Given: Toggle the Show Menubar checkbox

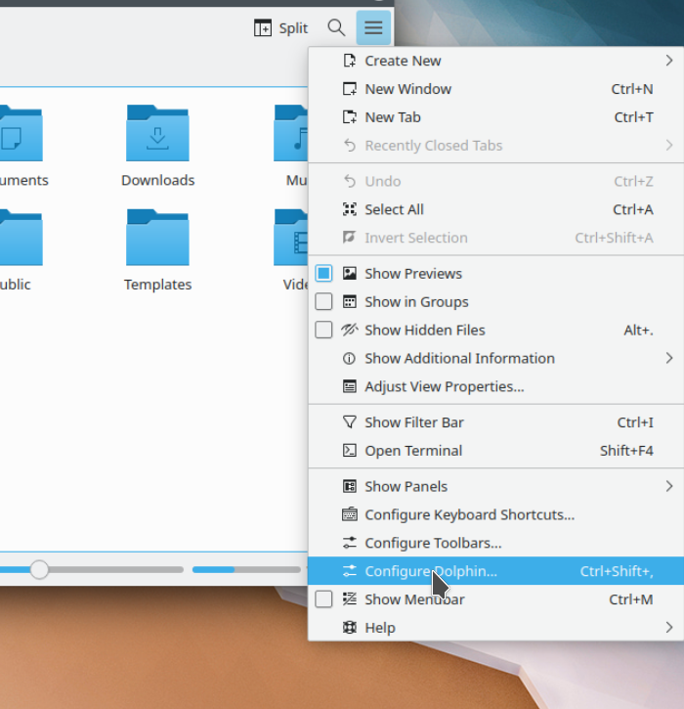Looking at the screenshot, I should click(x=323, y=599).
